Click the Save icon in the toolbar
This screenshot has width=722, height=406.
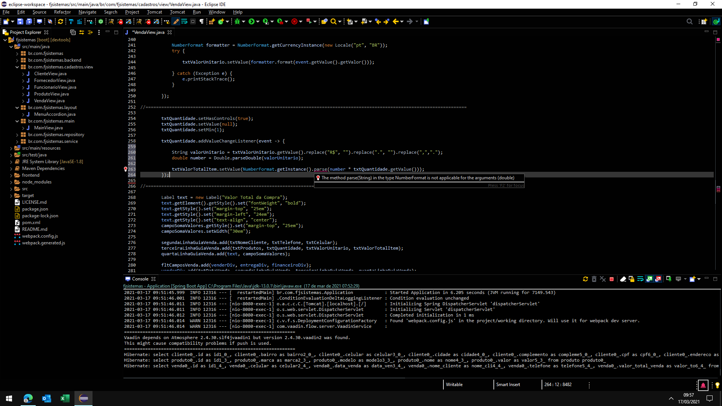pos(20,21)
